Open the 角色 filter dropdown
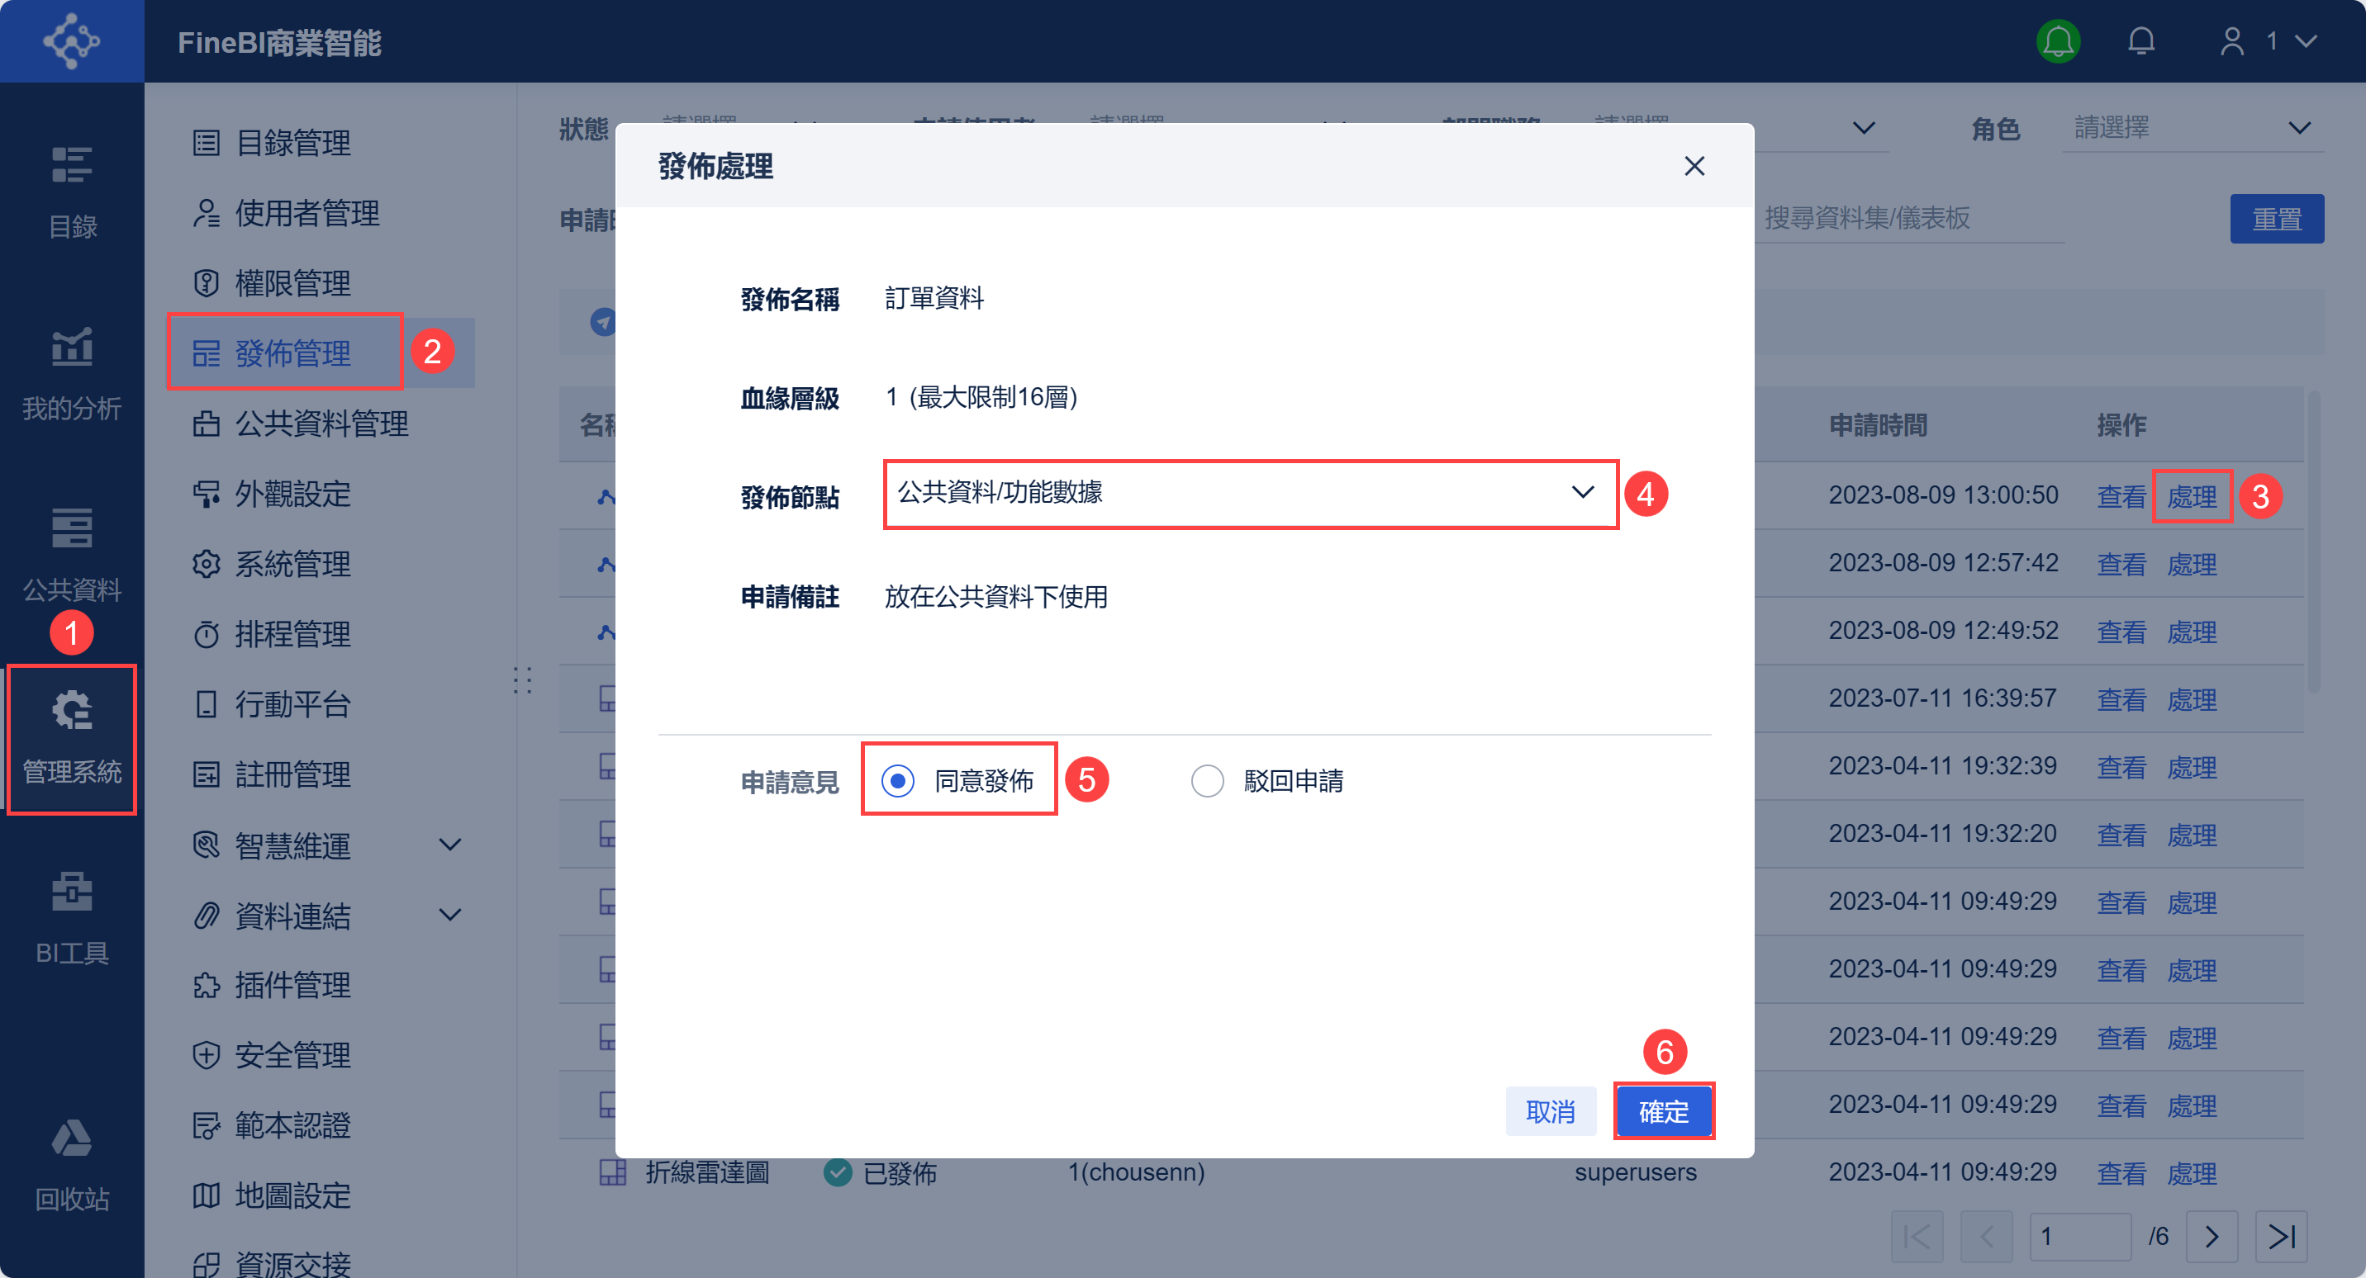Screen dimensions: 2366x1278 tap(2192, 128)
